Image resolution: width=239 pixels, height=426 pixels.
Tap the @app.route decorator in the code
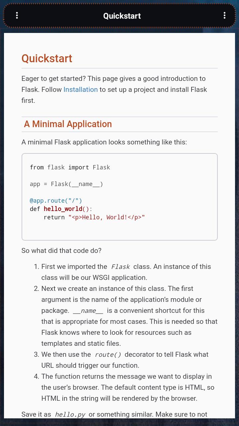pyautogui.click(x=55, y=200)
